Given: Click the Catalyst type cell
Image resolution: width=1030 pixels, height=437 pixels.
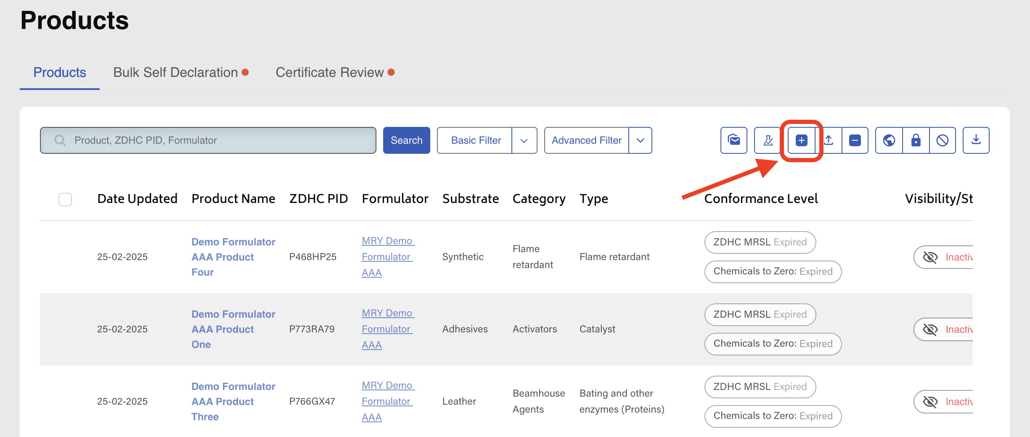Looking at the screenshot, I should 597,329.
